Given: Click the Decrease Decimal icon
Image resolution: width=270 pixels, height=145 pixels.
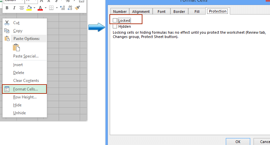Looking at the screenshot, I should [70, 8].
